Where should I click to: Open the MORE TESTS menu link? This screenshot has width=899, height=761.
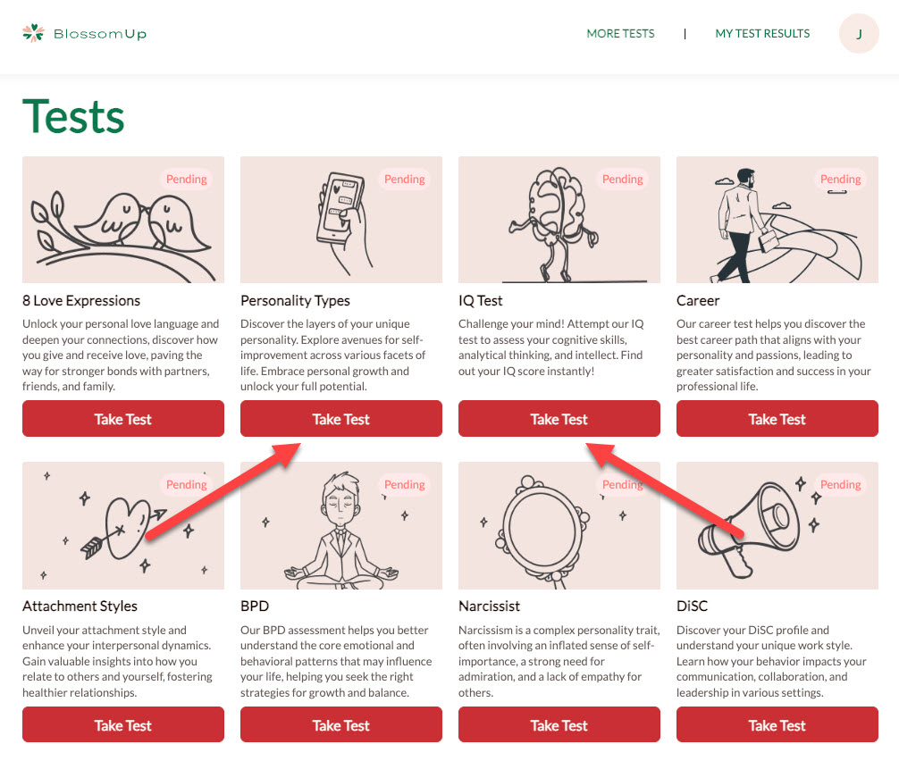click(x=620, y=34)
